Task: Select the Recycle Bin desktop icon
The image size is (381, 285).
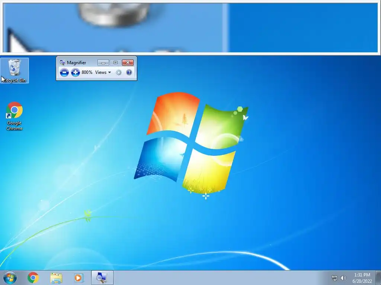Action: [x=15, y=71]
